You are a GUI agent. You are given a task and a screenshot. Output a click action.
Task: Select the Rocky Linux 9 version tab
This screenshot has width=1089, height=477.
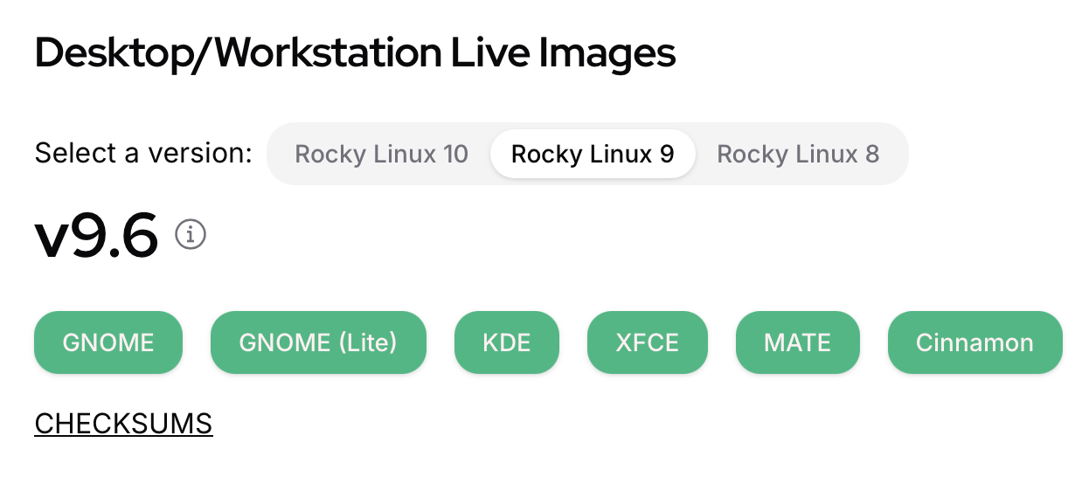coord(593,155)
